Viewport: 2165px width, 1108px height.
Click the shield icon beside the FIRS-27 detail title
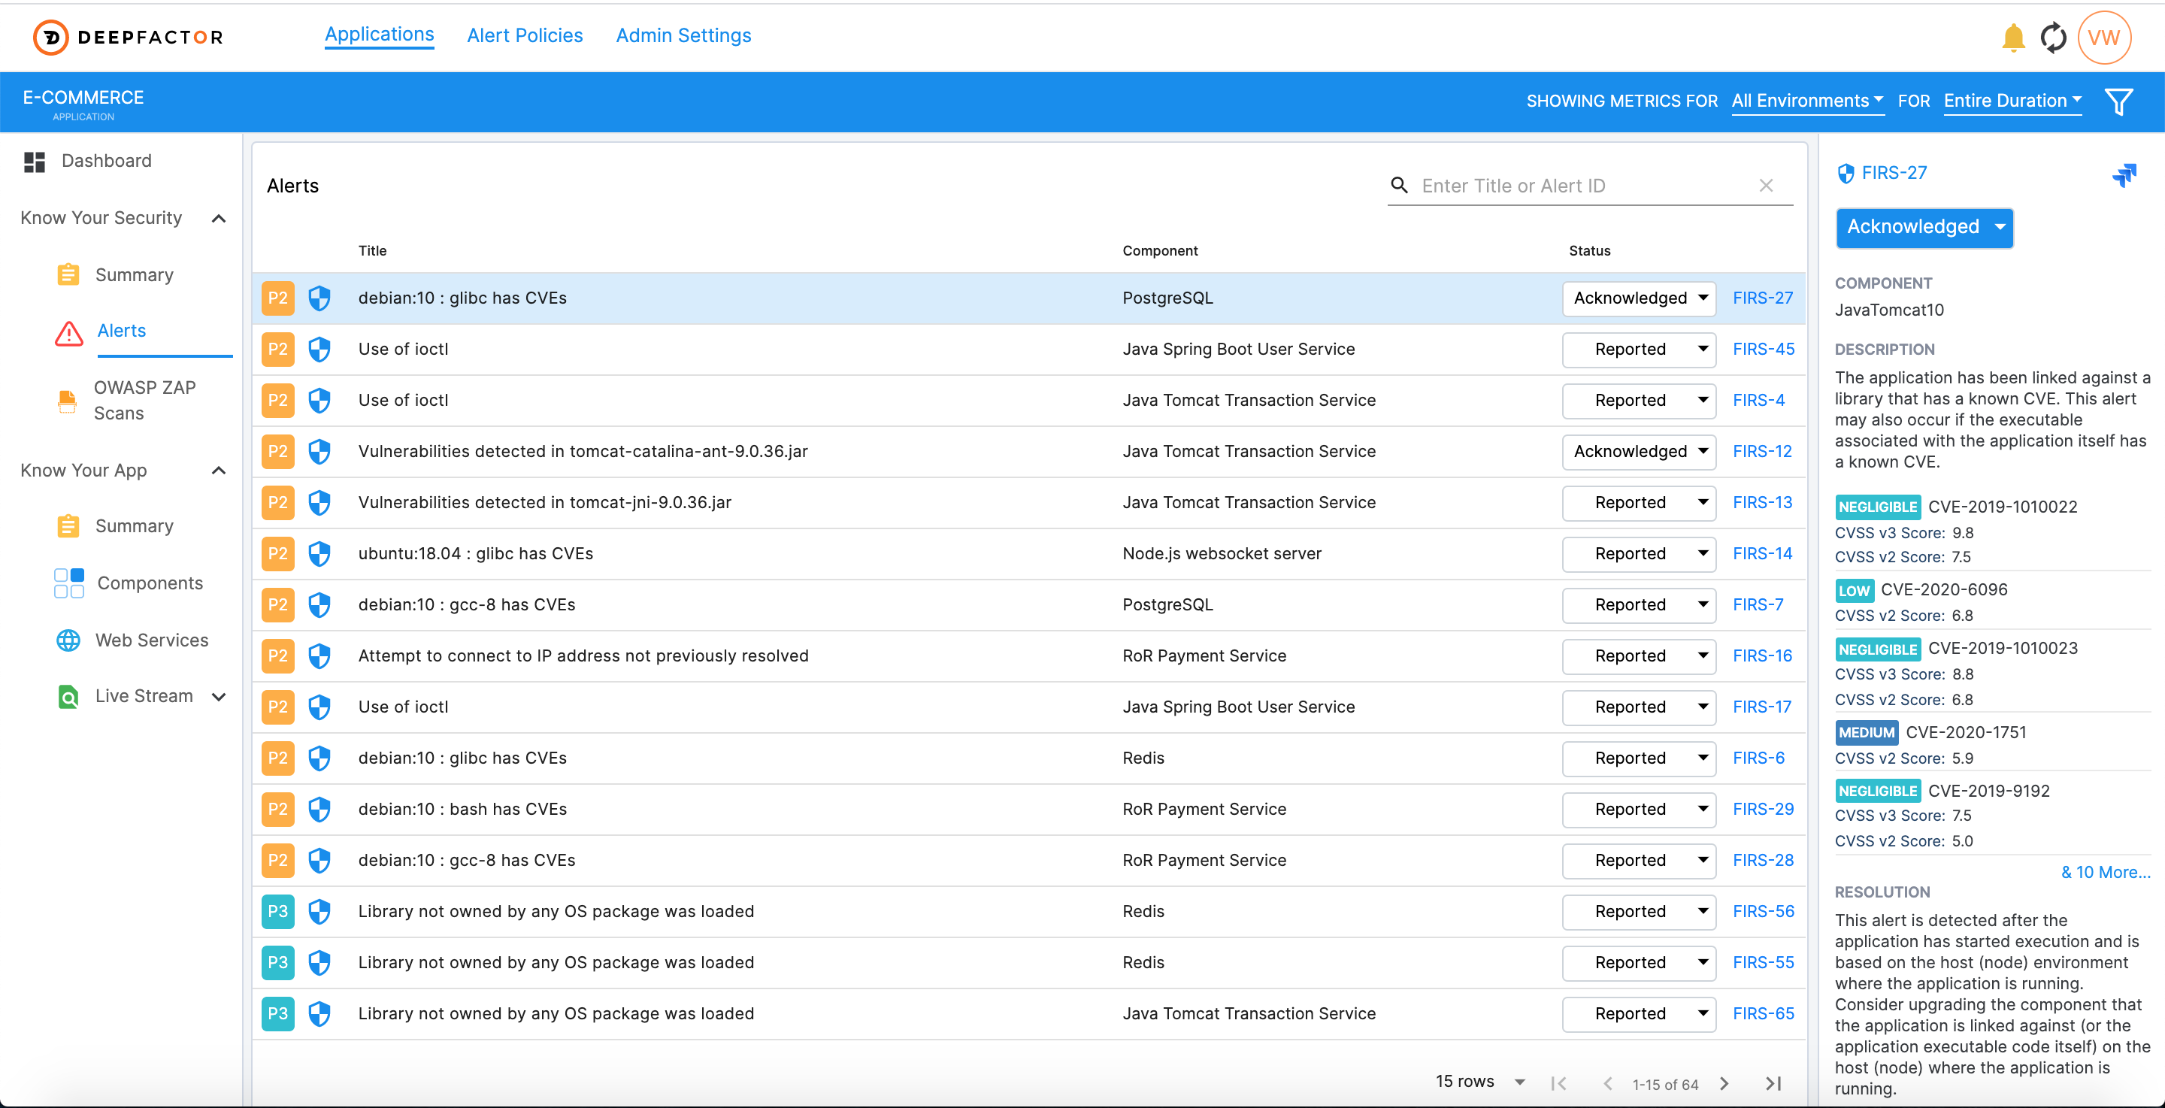click(1846, 174)
